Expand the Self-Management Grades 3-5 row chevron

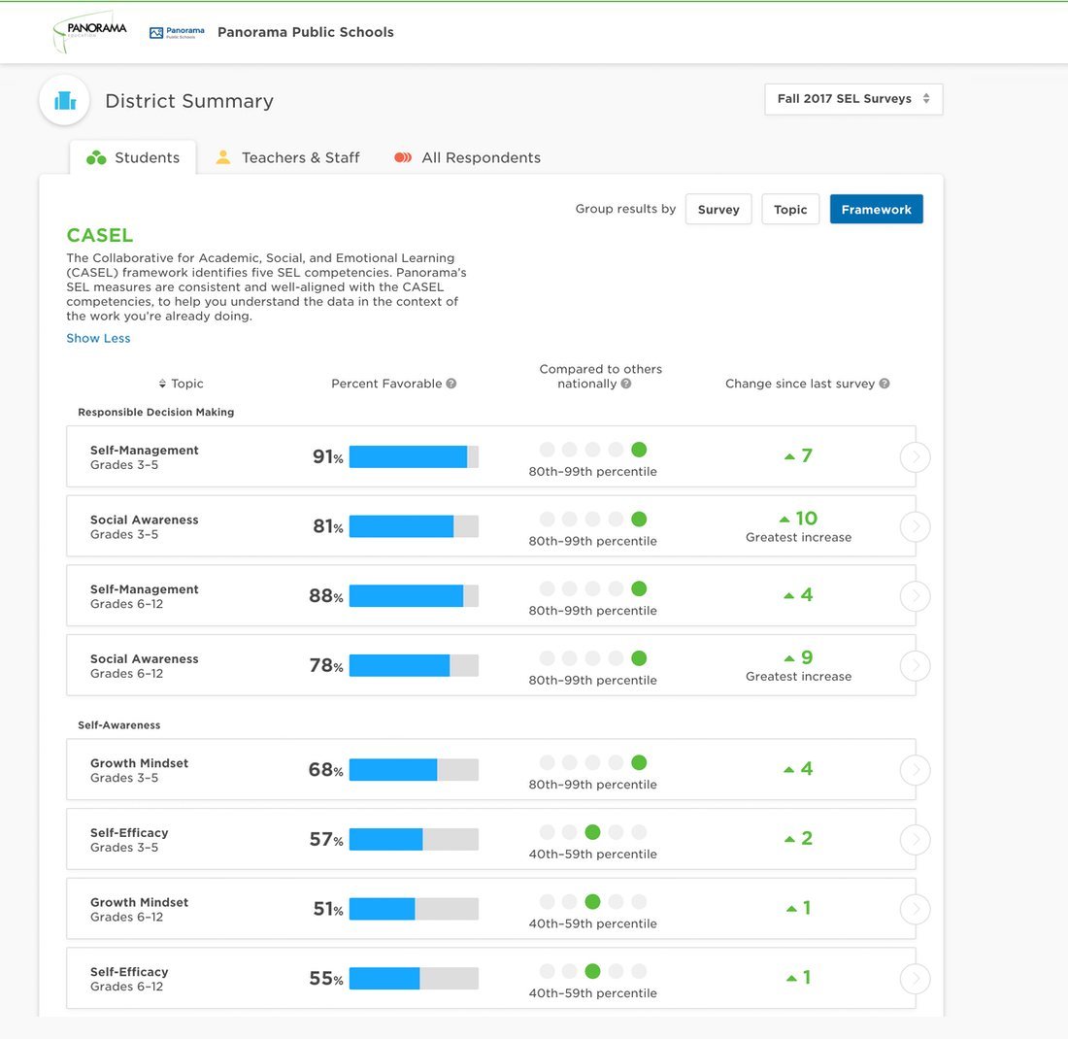pos(914,456)
